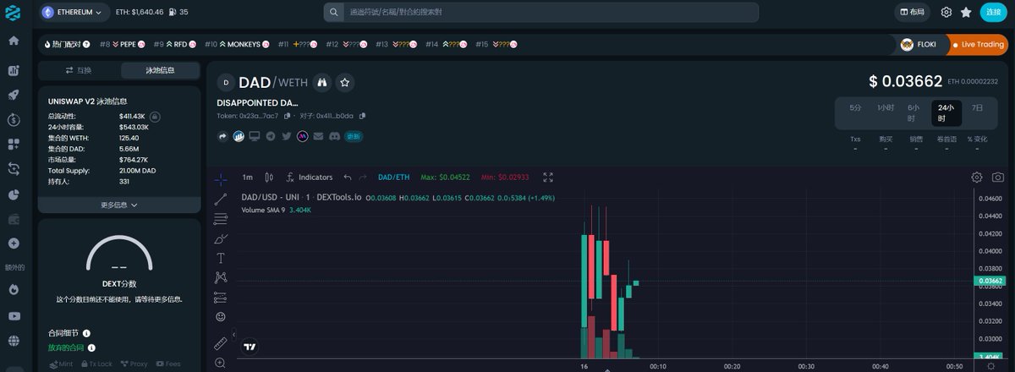Toggle chart fullscreen mode
Image resolution: width=1015 pixels, height=372 pixels.
pos(548,178)
